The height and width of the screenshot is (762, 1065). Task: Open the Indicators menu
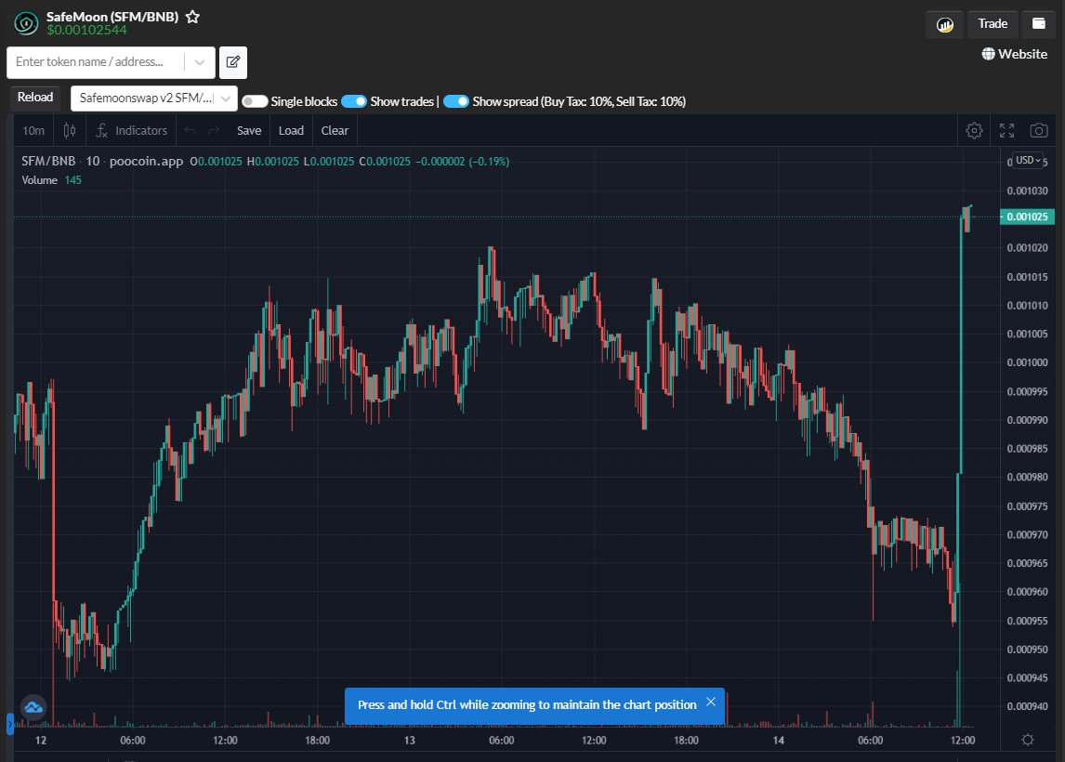tap(132, 130)
